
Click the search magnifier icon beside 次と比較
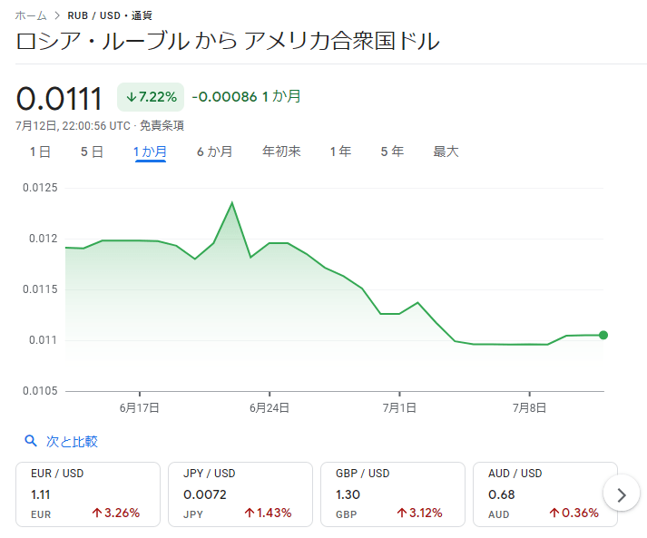[x=32, y=442]
